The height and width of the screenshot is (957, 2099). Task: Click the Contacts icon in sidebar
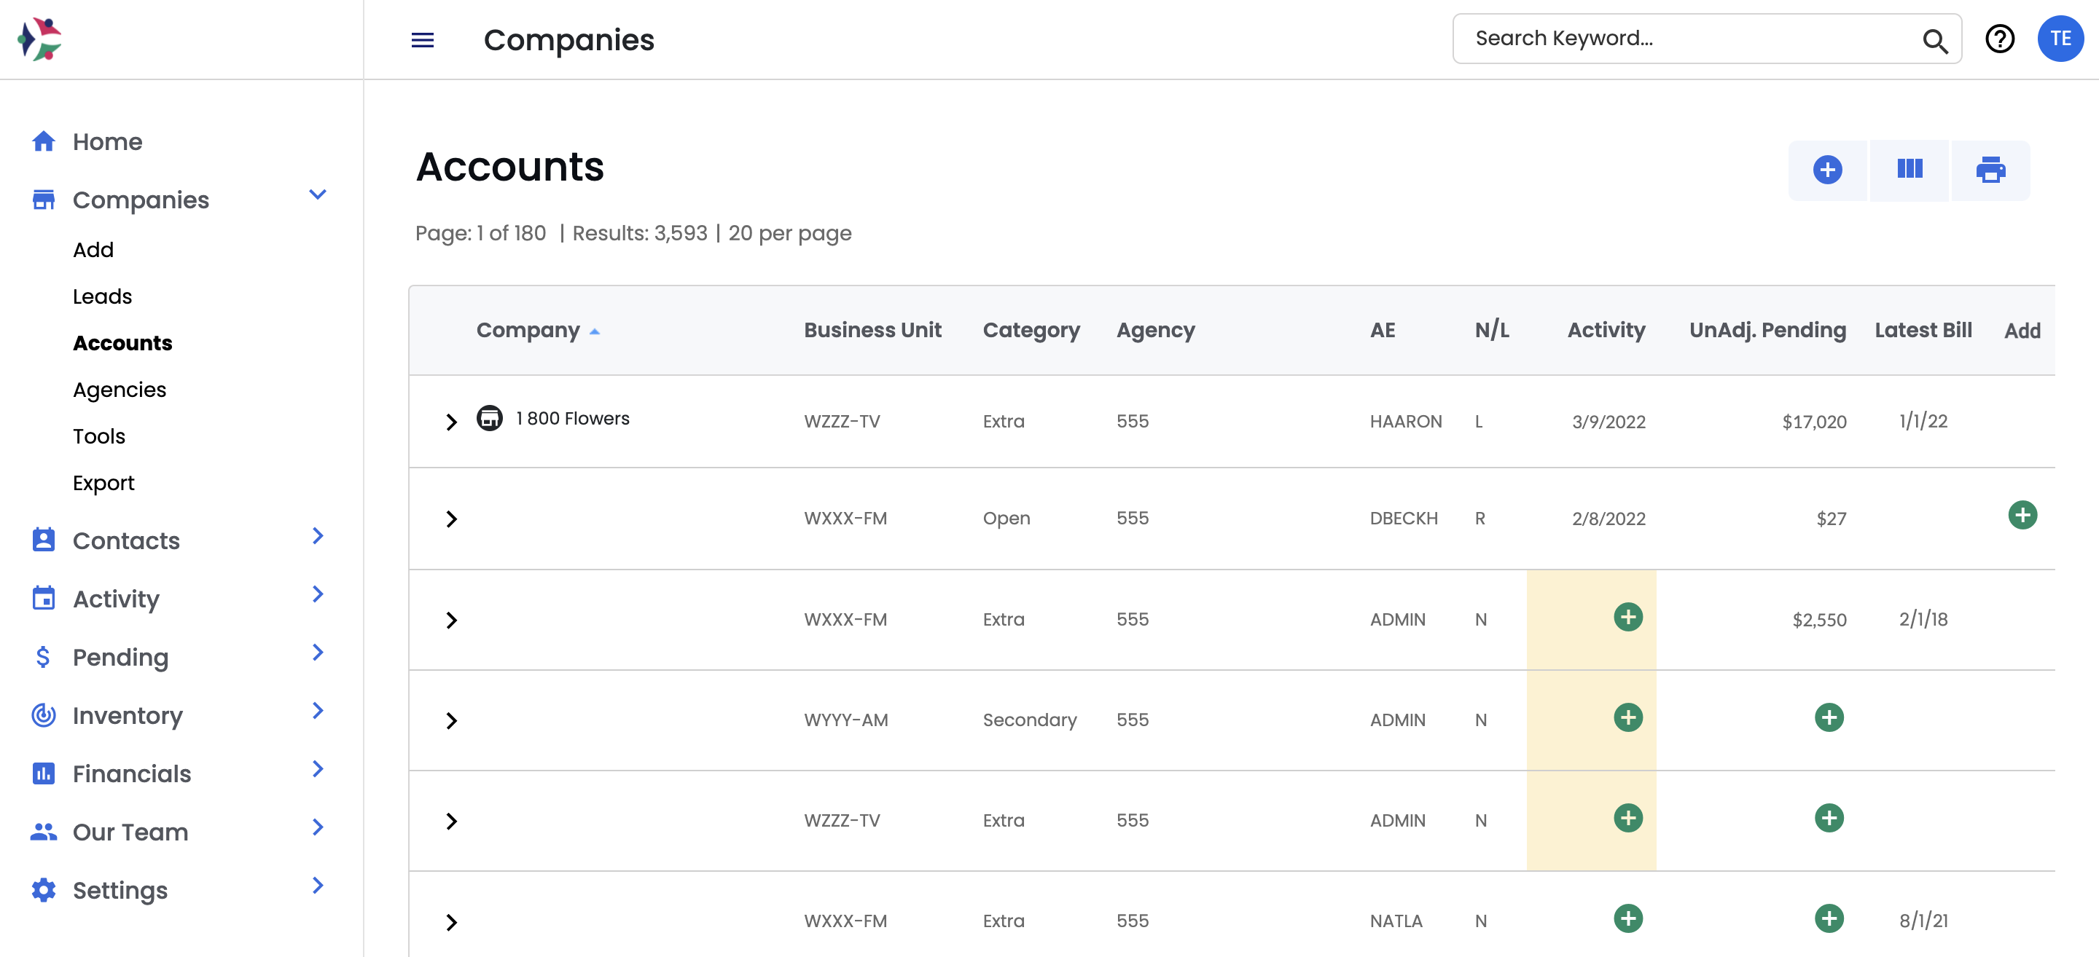43,540
